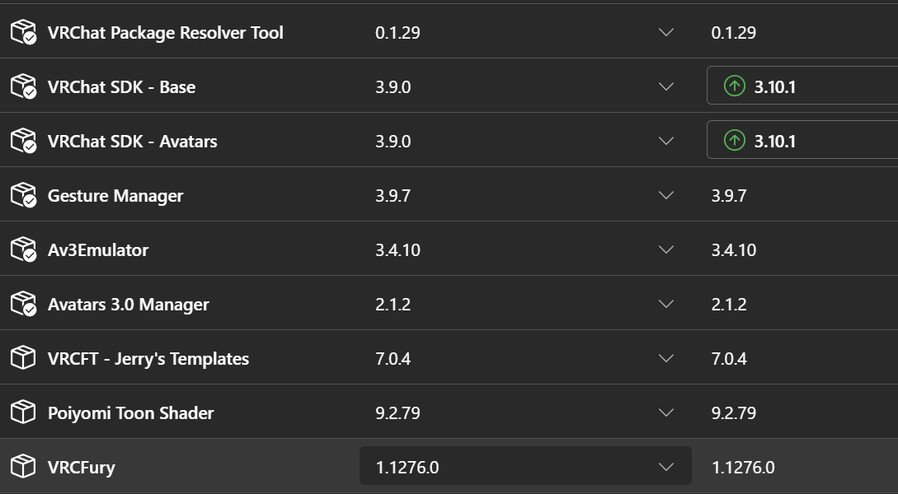Click the VRCFT - Jerry's Templates package icon

pyautogui.click(x=23, y=359)
